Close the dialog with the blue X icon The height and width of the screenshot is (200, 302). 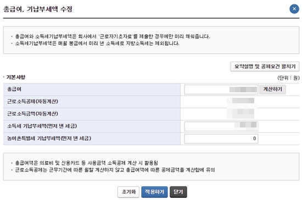coord(294,9)
